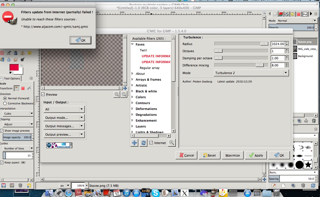Click the Difference mixing slider

tap(241, 65)
